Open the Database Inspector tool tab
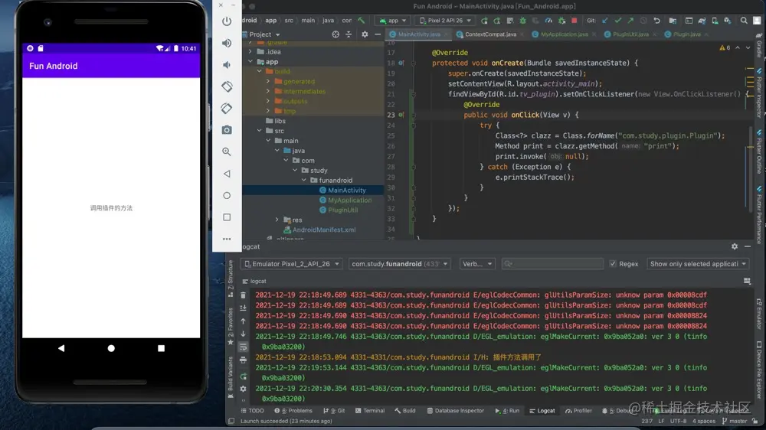The image size is (766, 430). 455,410
